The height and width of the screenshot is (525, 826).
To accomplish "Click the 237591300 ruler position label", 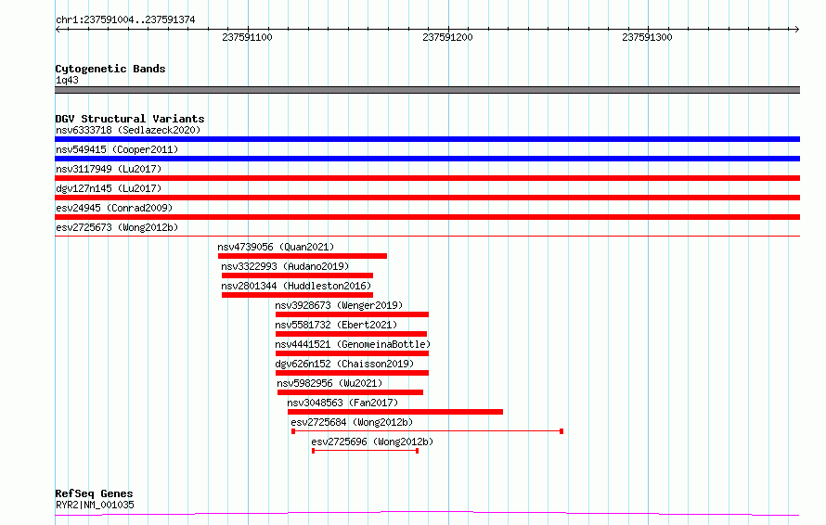I will click(647, 37).
